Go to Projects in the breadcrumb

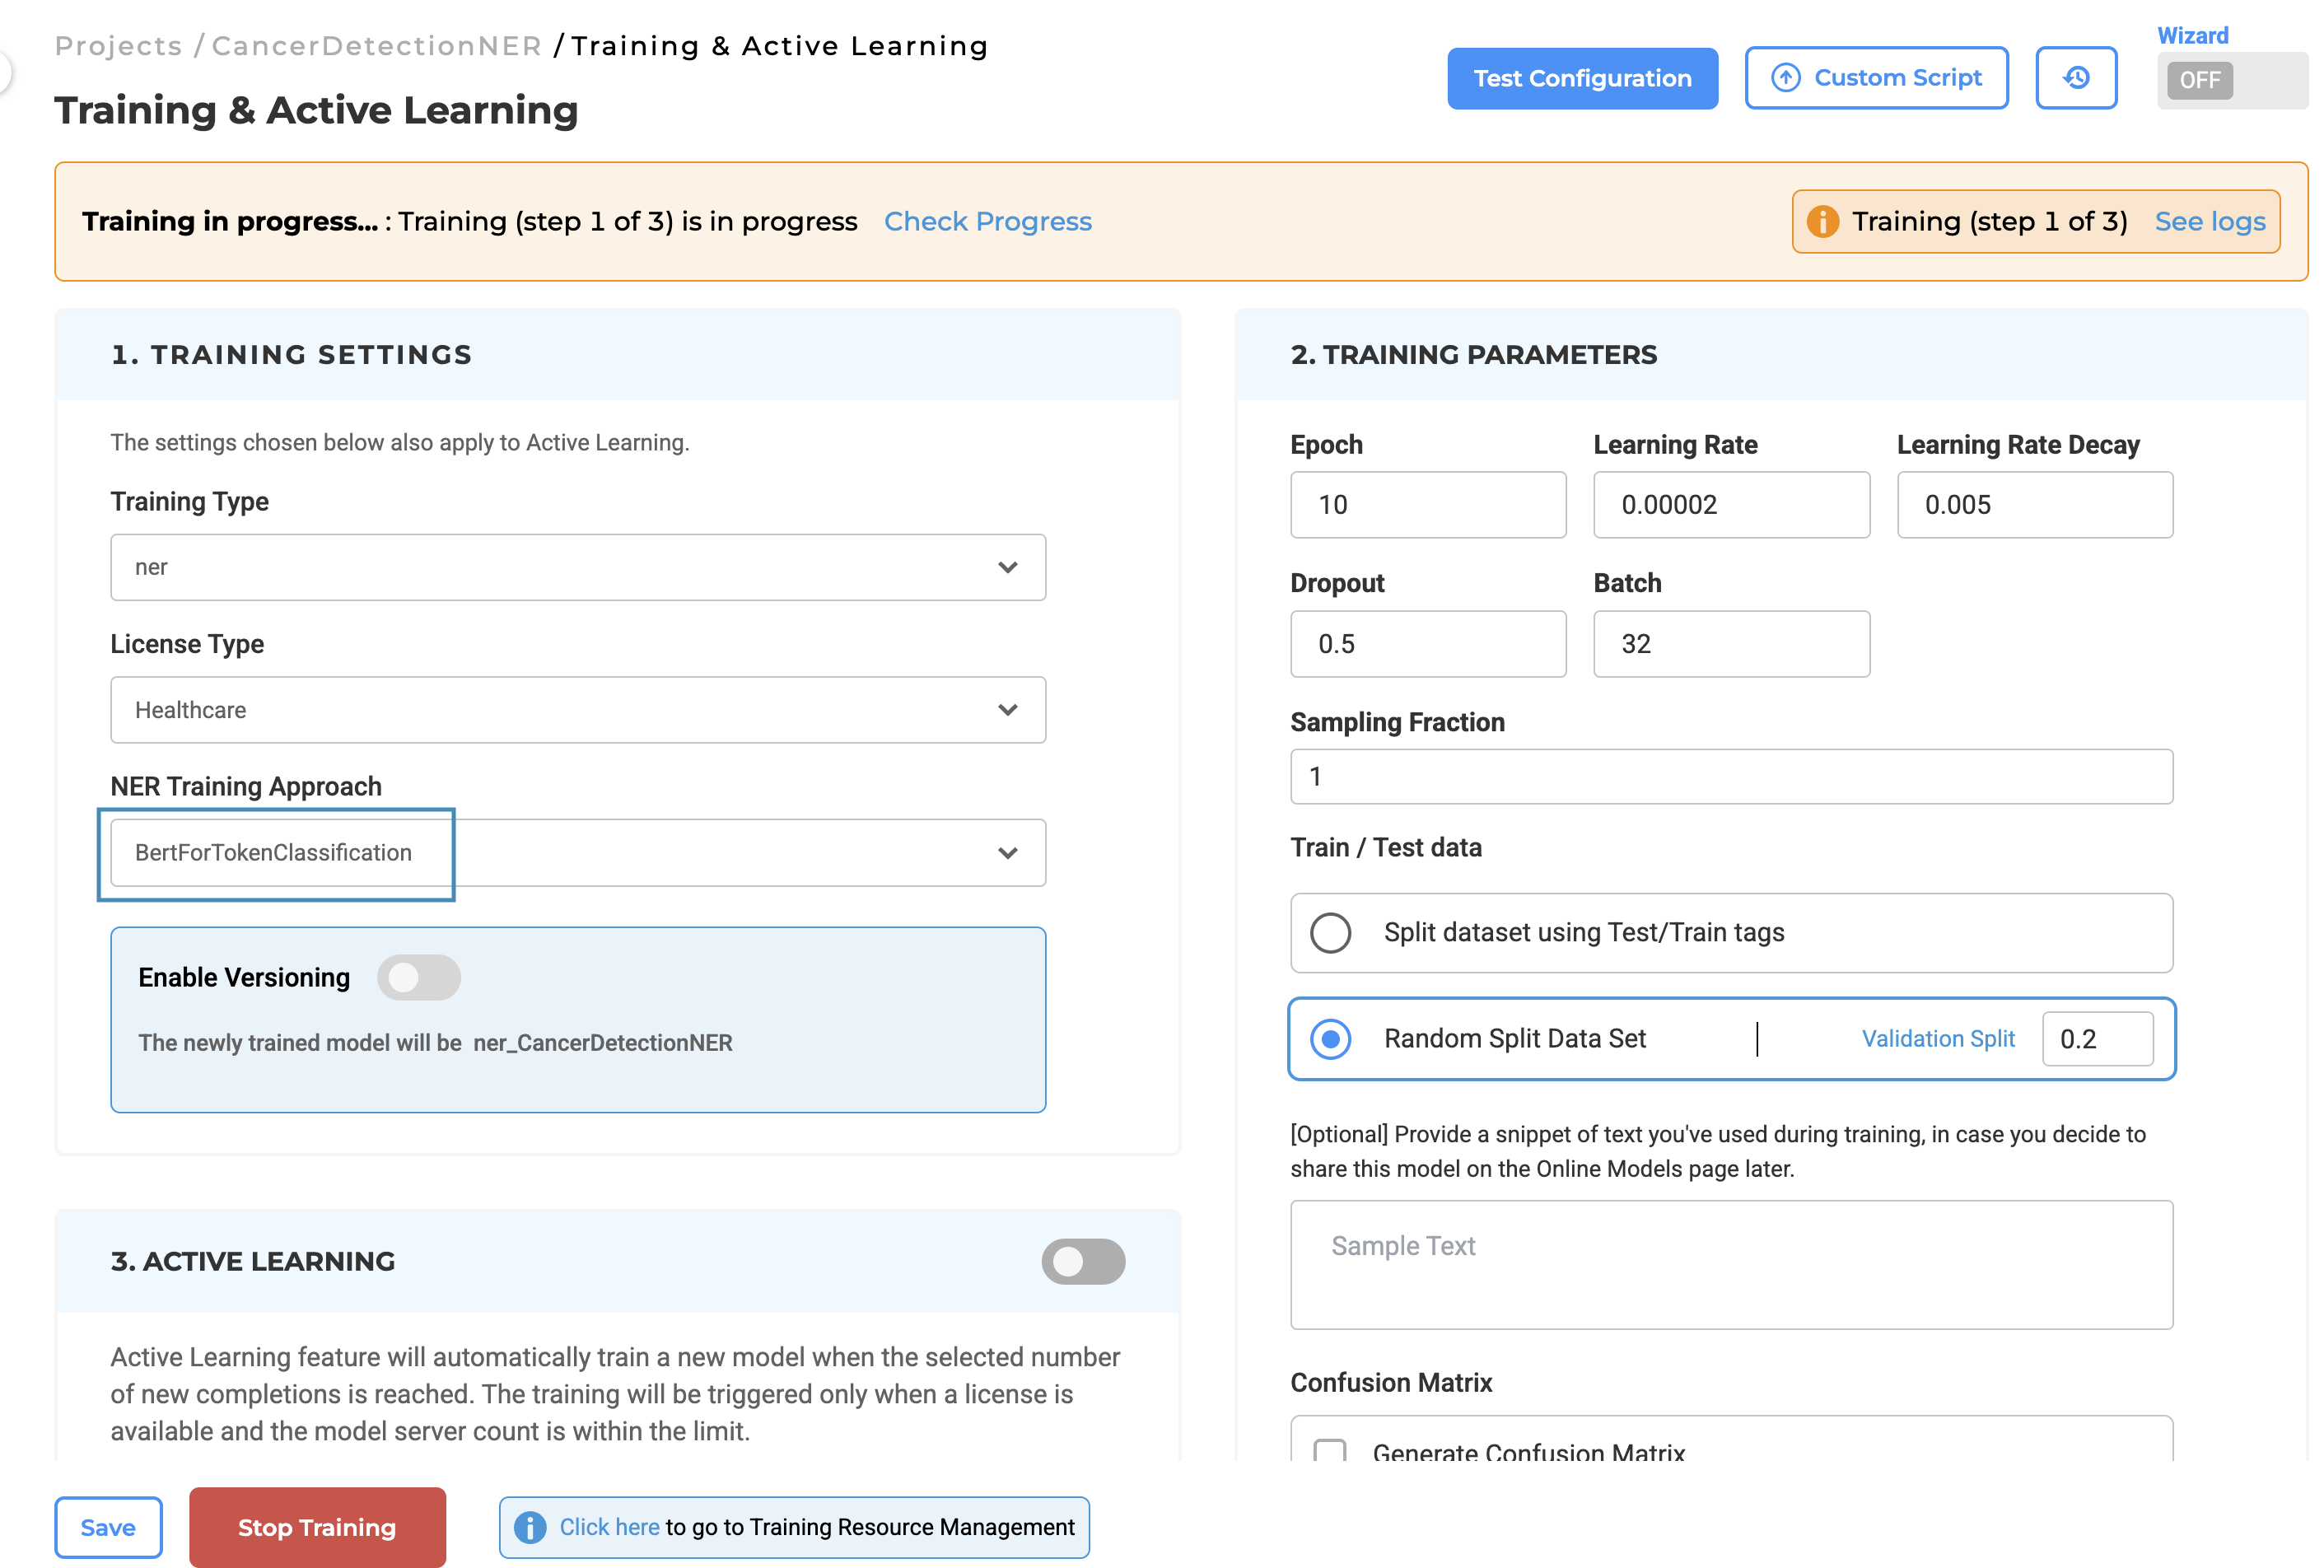(118, 46)
